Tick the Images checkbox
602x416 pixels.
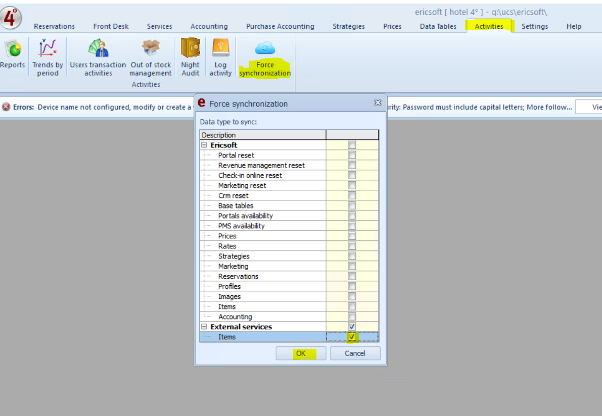(x=352, y=296)
